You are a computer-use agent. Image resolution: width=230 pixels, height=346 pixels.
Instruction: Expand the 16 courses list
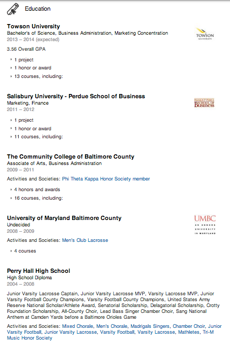click(36, 198)
